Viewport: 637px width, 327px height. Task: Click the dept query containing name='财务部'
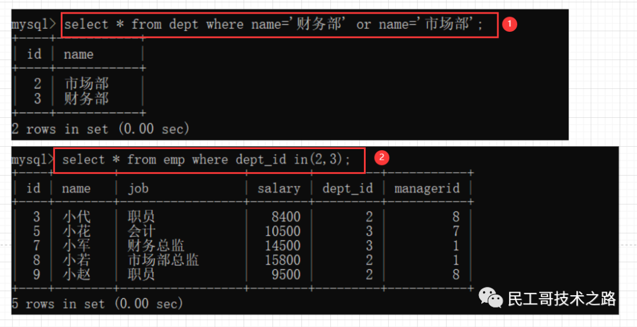point(274,25)
